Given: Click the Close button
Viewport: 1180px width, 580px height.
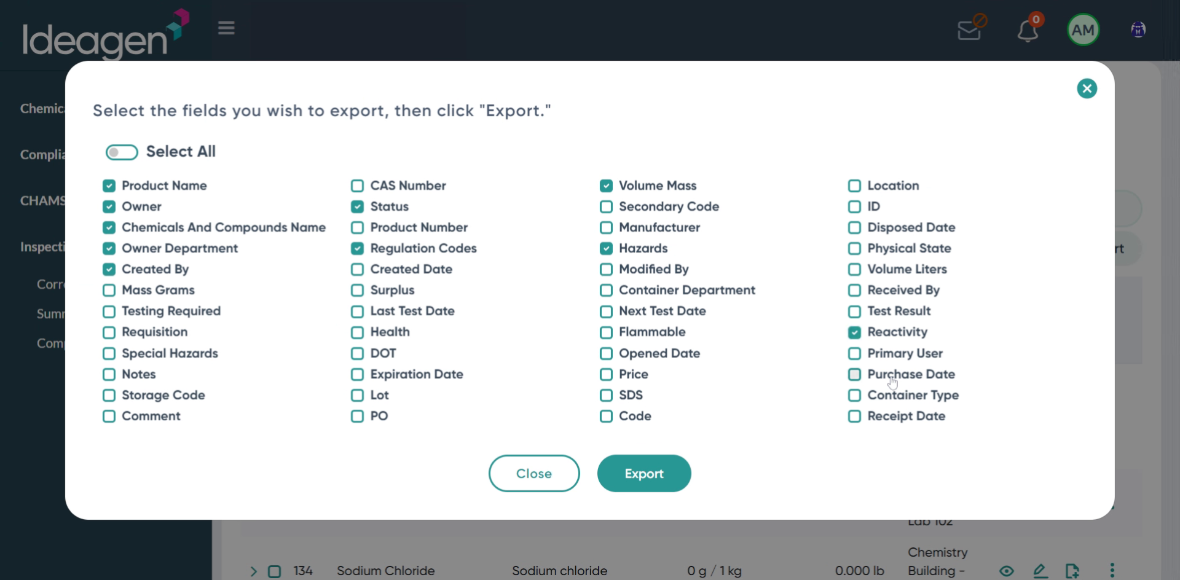Looking at the screenshot, I should tap(534, 473).
